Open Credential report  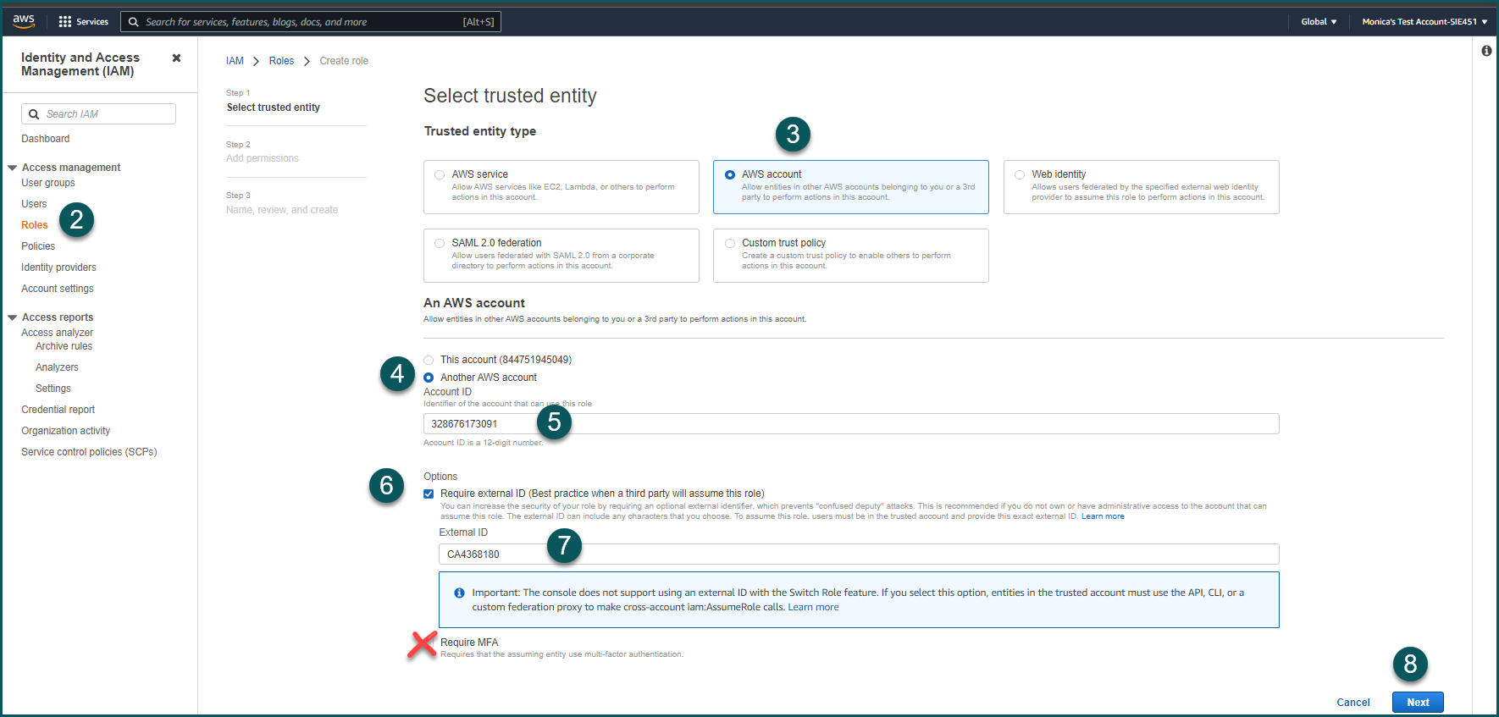[x=58, y=410]
